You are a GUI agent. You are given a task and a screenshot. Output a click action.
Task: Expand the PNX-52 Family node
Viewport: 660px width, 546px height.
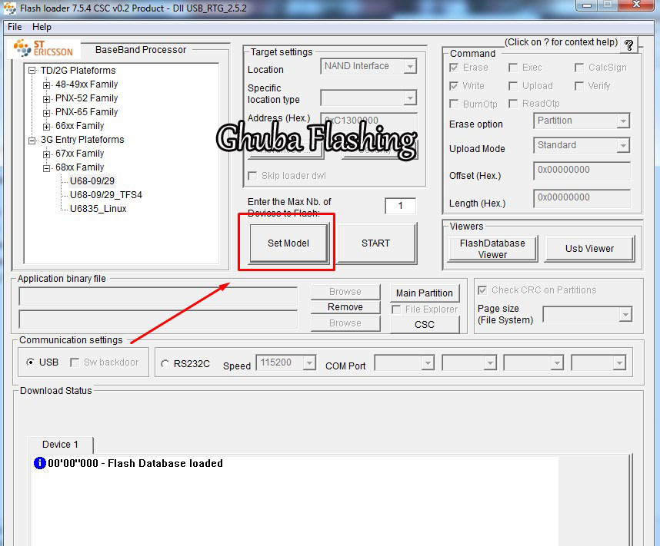point(47,99)
